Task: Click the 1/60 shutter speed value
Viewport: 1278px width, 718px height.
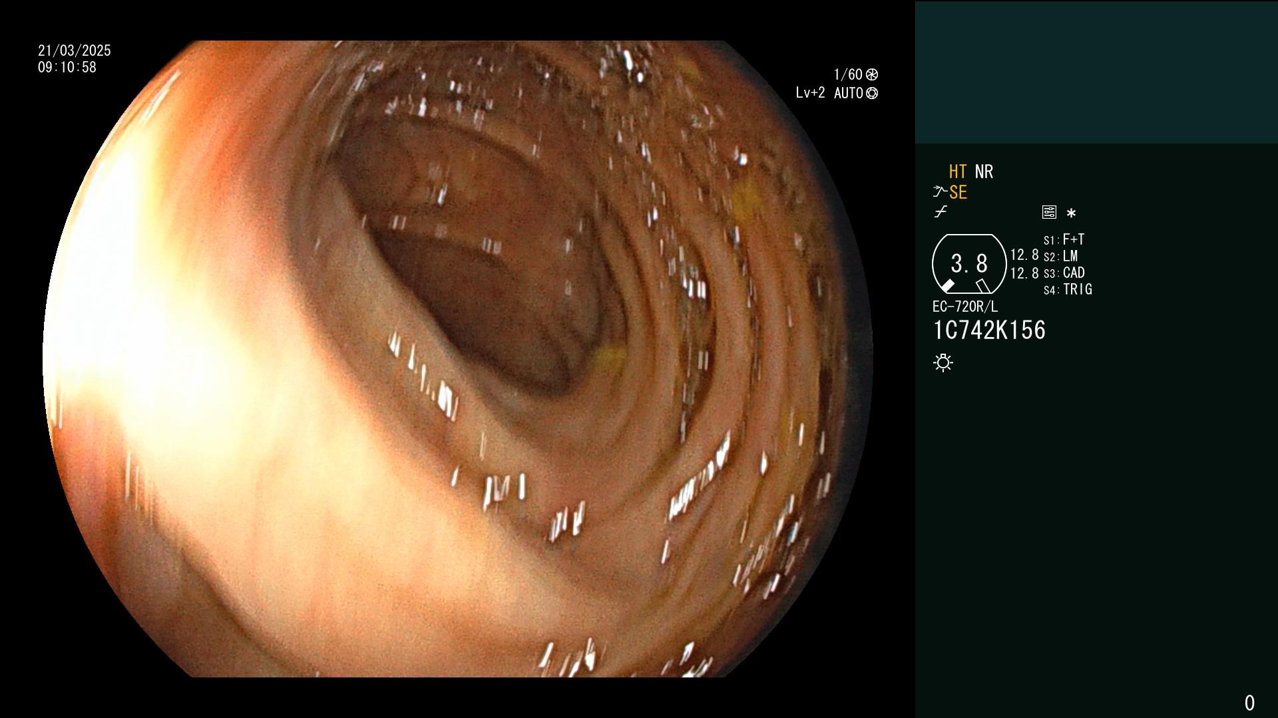Action: pyautogui.click(x=848, y=74)
